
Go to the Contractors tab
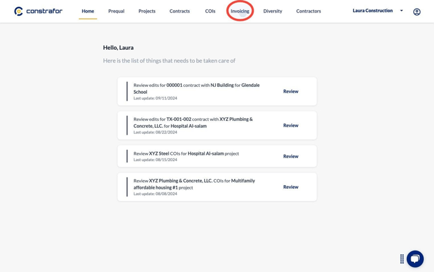coord(308,11)
